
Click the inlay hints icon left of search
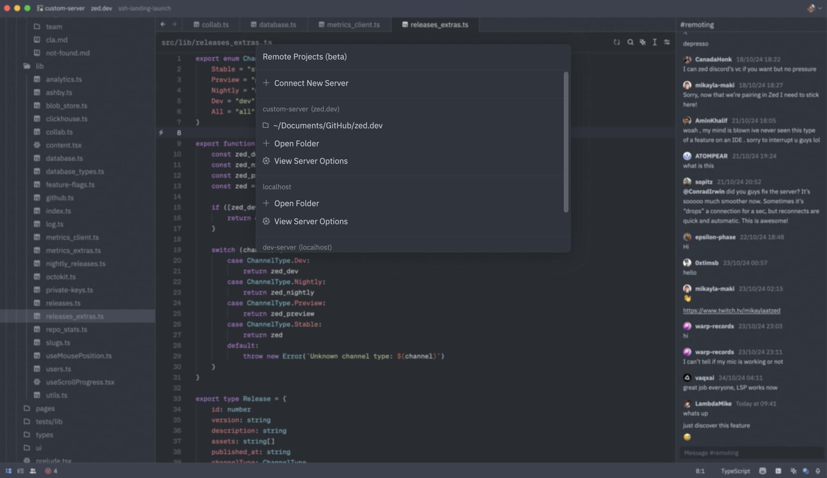(x=617, y=42)
